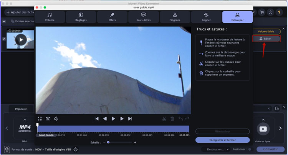Screen dimensions: 288x155
Task: Select the MP4 format preset
Action: tap(25, 129)
